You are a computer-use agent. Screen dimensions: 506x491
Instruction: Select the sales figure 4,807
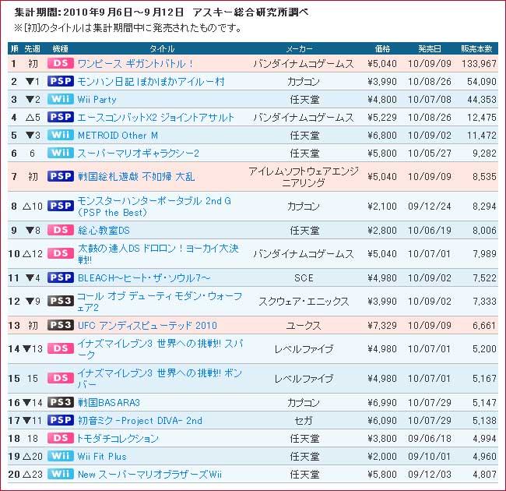(484, 474)
